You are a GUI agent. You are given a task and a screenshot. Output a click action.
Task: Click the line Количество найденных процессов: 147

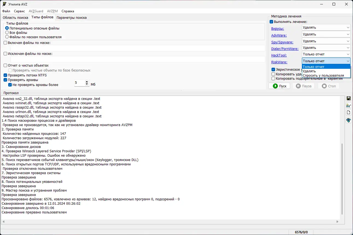point(34,134)
